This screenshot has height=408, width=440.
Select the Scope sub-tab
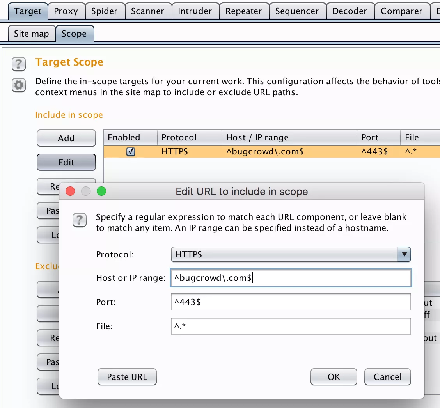click(75, 34)
